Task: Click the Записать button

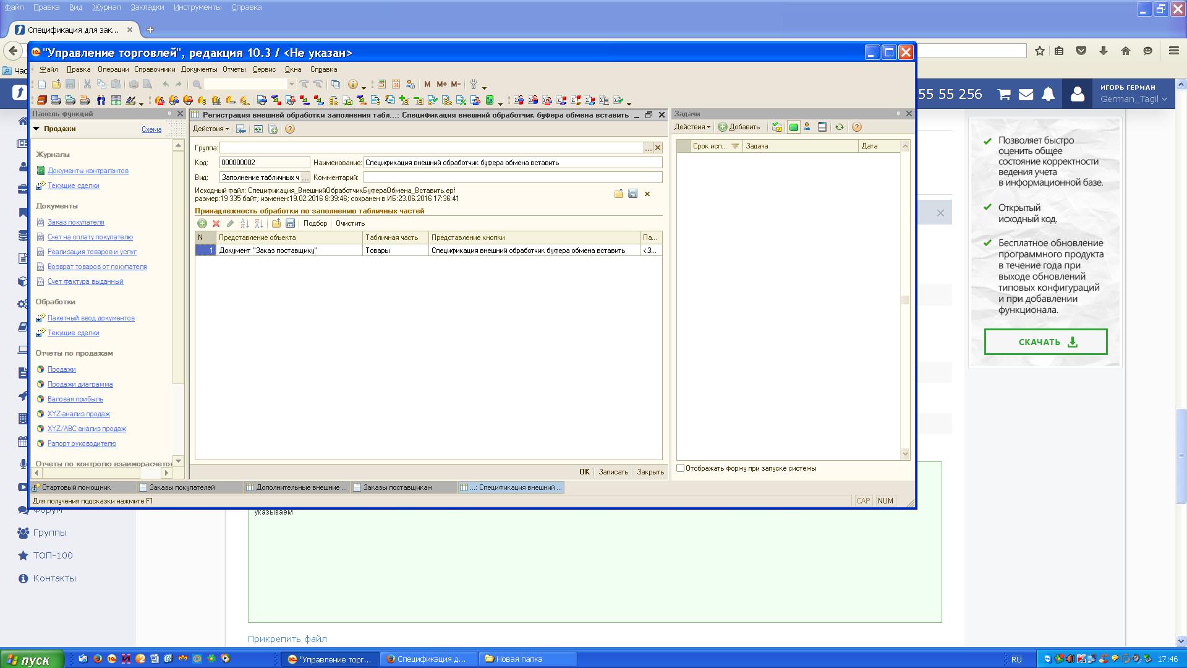Action: (613, 472)
